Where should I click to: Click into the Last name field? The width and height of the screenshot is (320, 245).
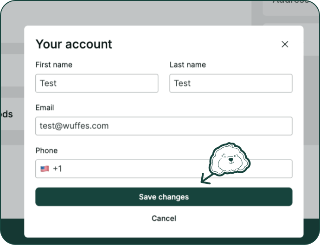(230, 83)
